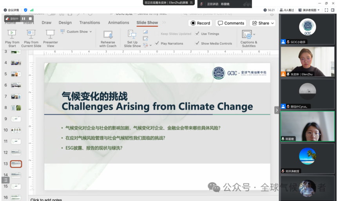Open Set Up Slide Show
337x201 pixels.
click(132, 39)
